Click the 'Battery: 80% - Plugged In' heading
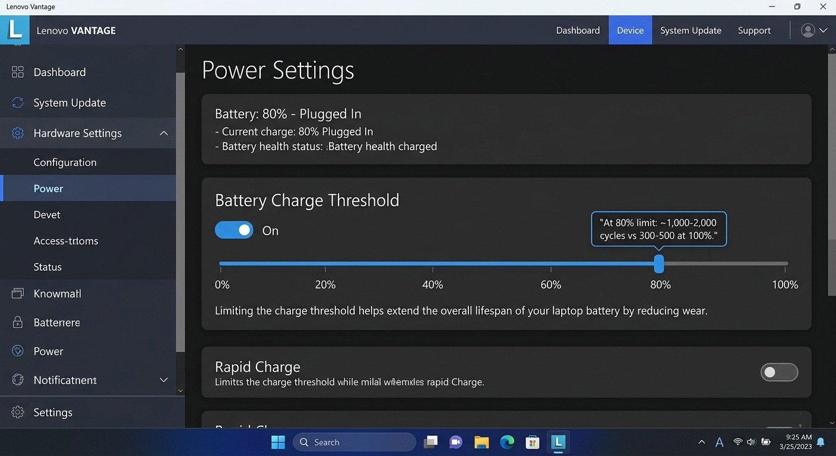The image size is (836, 456). point(288,113)
